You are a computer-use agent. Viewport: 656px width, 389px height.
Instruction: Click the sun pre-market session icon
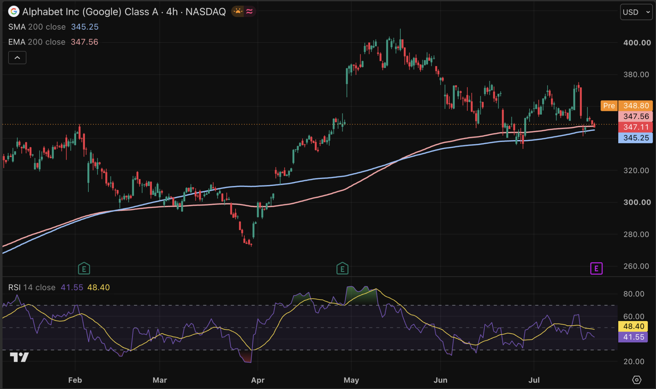pyautogui.click(x=238, y=12)
